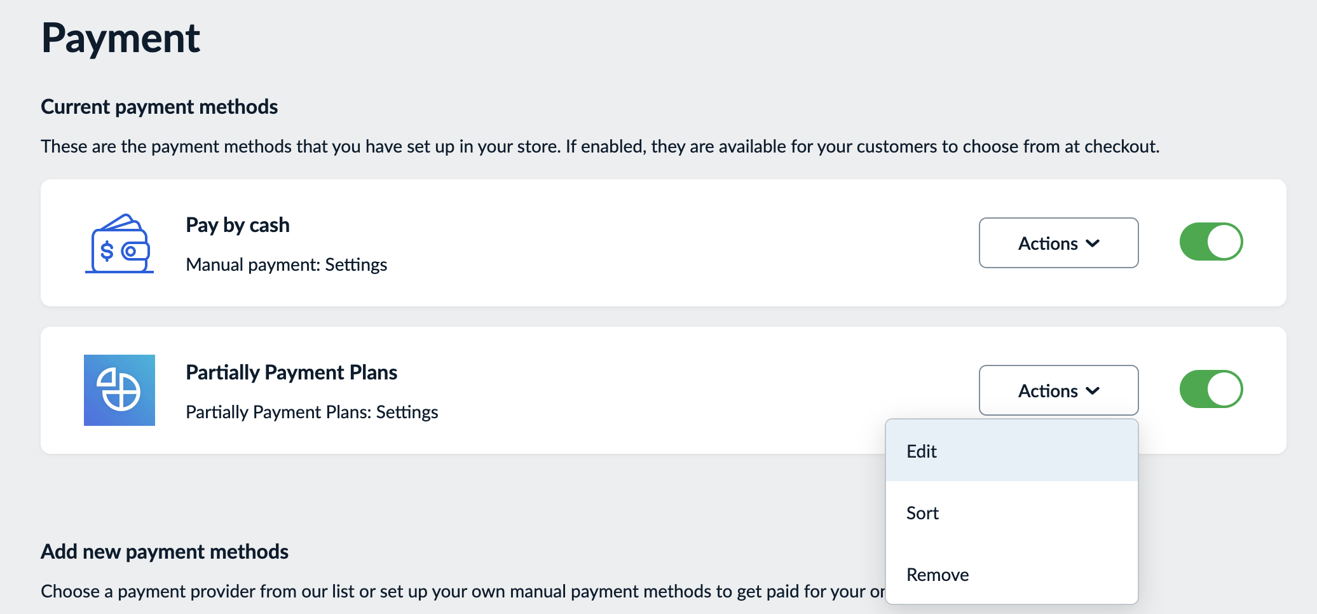Click chevron arrow in Partially Actions button
Screen dimensions: 1317x614
1093,391
